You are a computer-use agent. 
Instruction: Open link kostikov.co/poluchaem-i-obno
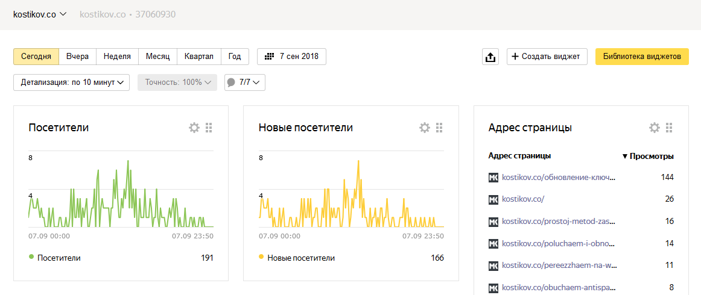[559, 244]
